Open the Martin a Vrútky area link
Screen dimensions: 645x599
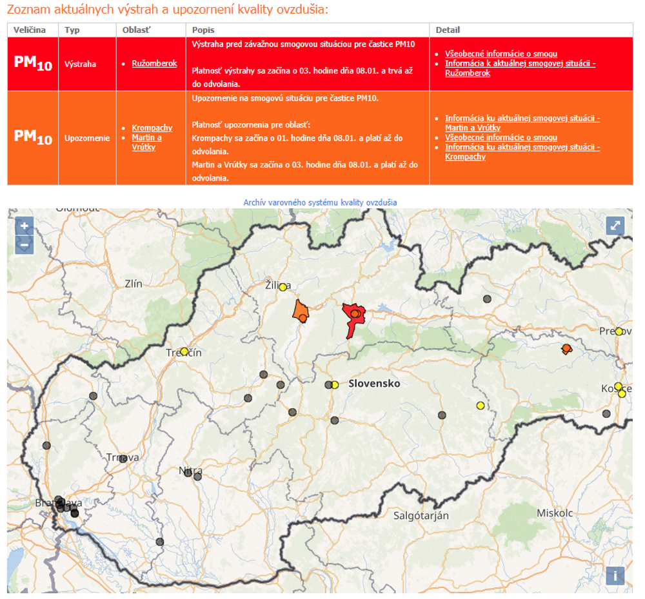[x=146, y=142]
